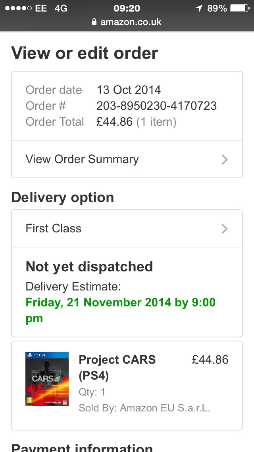The image size is (254, 452).
Task: Tap the Project CARS cover thumbnail
Action: tap(47, 379)
